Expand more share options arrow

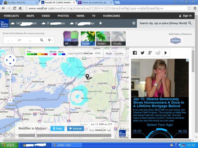click(166, 53)
